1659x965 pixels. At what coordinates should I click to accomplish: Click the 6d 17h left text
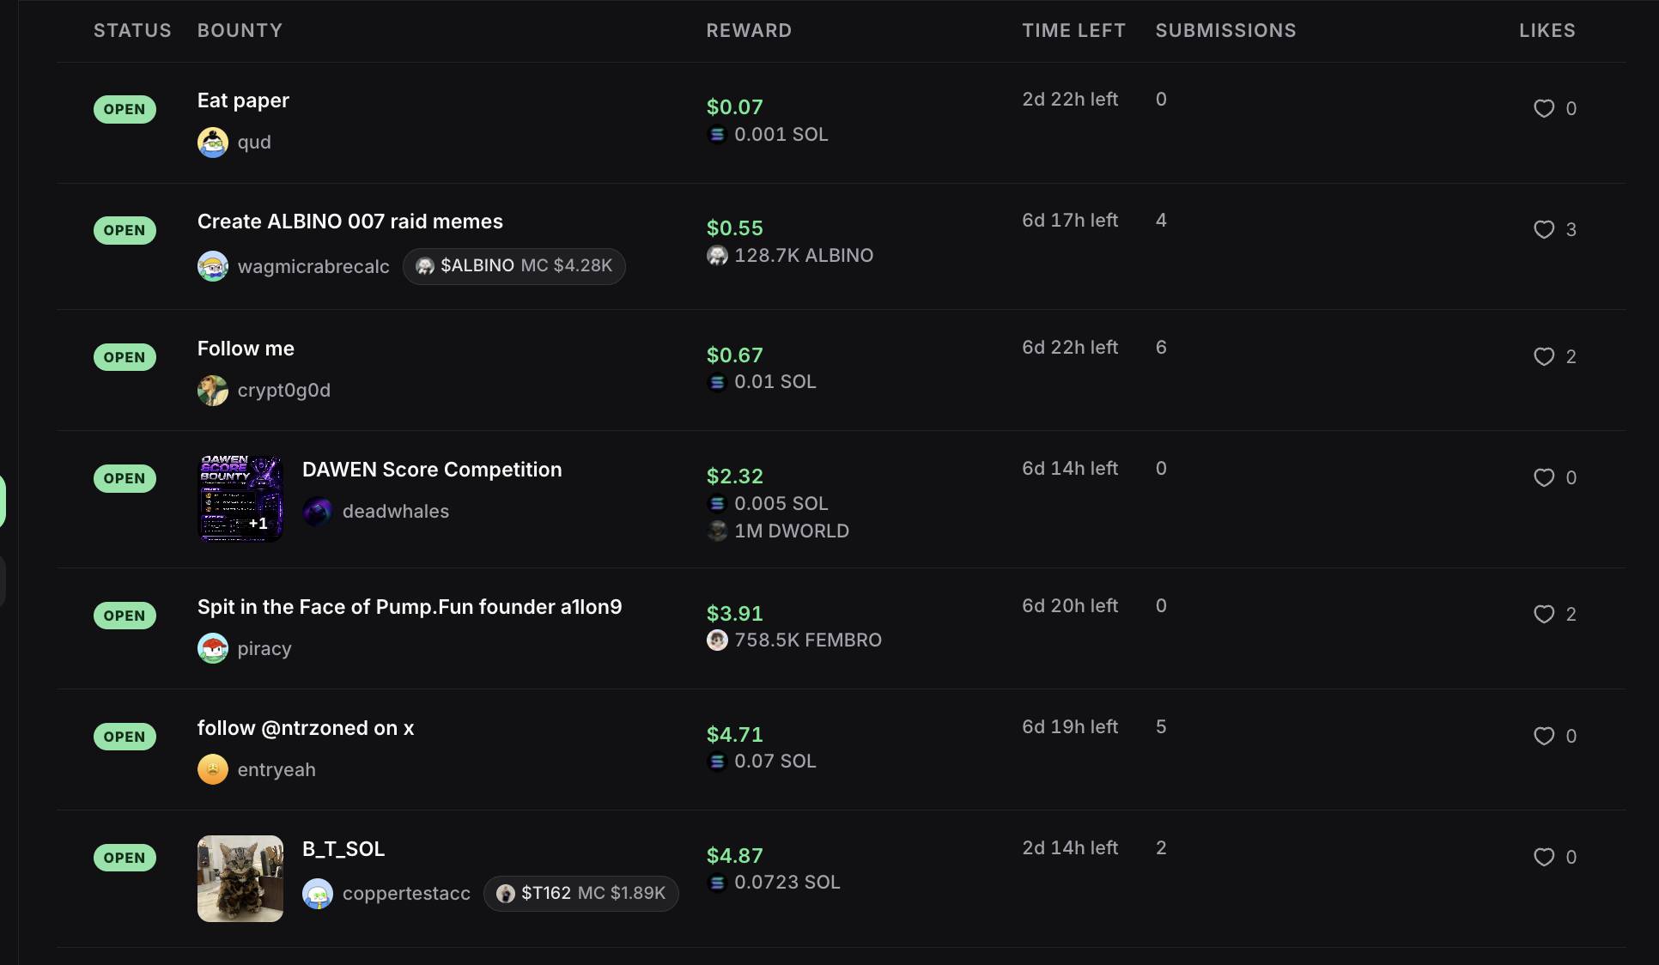1070,221
